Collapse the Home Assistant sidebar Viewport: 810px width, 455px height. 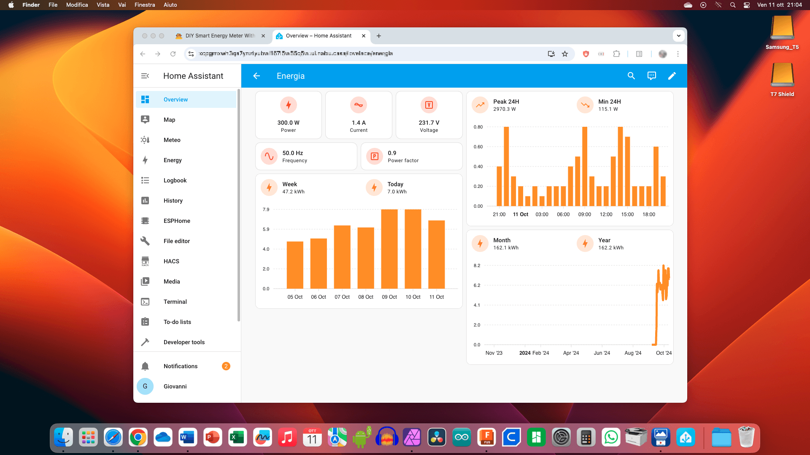[146, 76]
